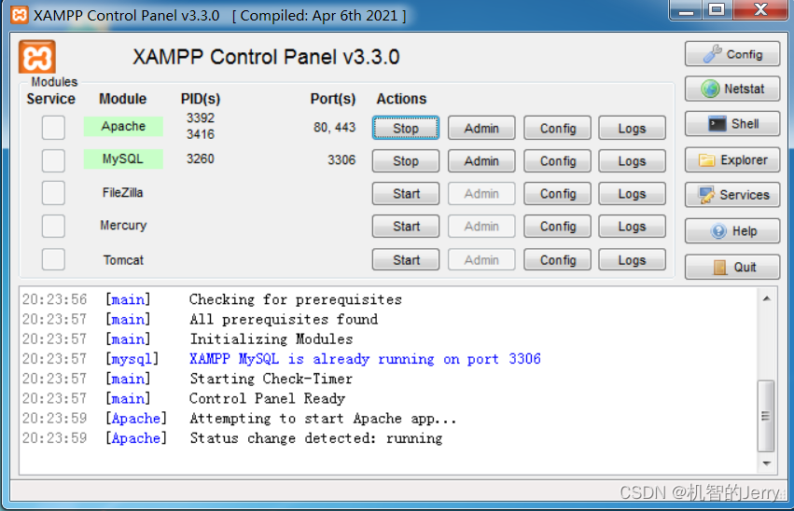Toggle the Tomcat service checkbox
Screen dimensions: 794x511
coord(53,259)
